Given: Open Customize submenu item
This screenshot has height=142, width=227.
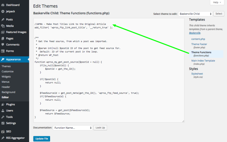Looking at the screenshot, I should click(8, 72).
